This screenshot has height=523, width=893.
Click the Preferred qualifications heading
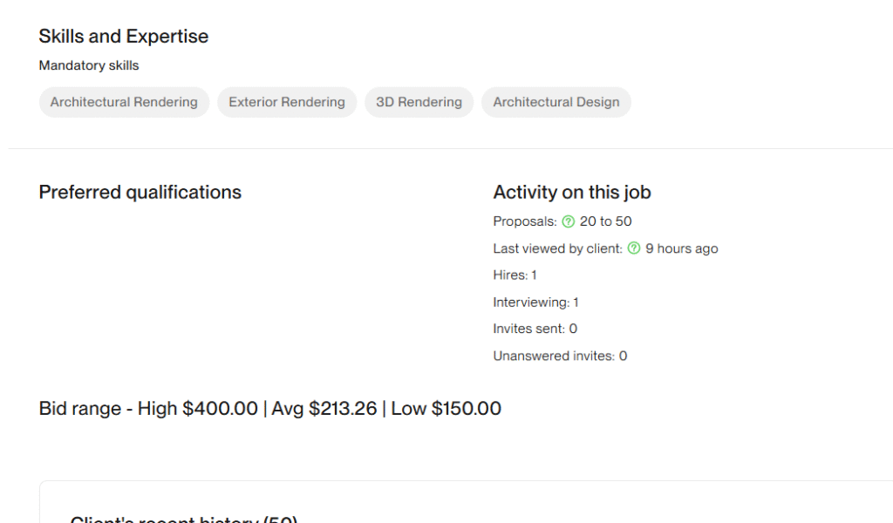tap(140, 193)
